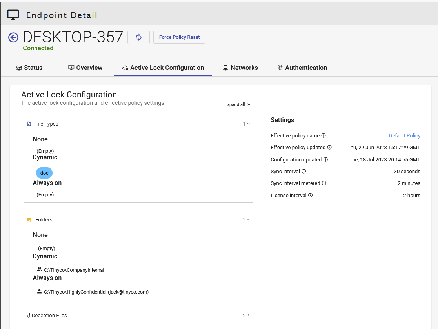Select the Overview tab
438x329 pixels.
click(85, 68)
